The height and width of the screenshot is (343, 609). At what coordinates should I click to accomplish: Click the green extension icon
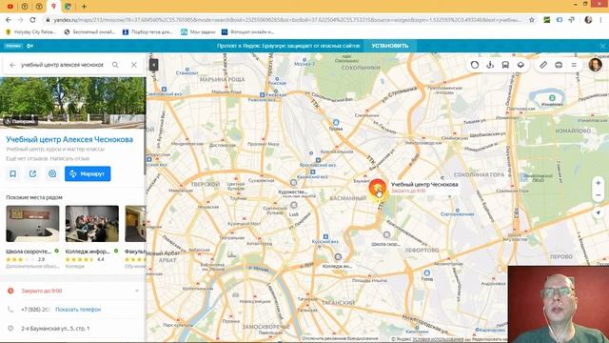coord(547,20)
